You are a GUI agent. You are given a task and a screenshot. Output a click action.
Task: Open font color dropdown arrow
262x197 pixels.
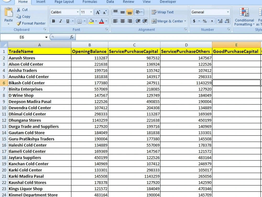tap(106, 21)
